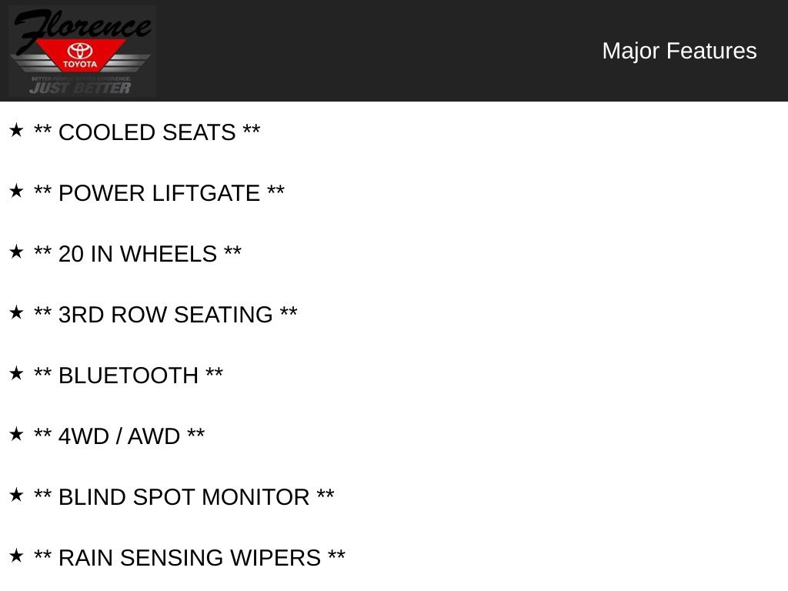Select the BLIND SPOT MONITOR feature text
788x591 pixels.
(184, 497)
